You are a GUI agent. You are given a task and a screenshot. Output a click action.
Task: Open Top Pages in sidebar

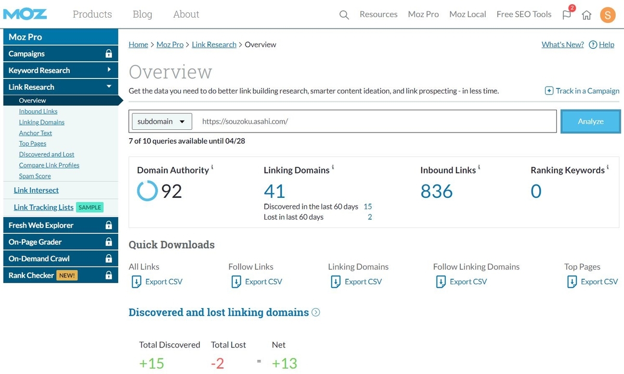click(x=33, y=143)
